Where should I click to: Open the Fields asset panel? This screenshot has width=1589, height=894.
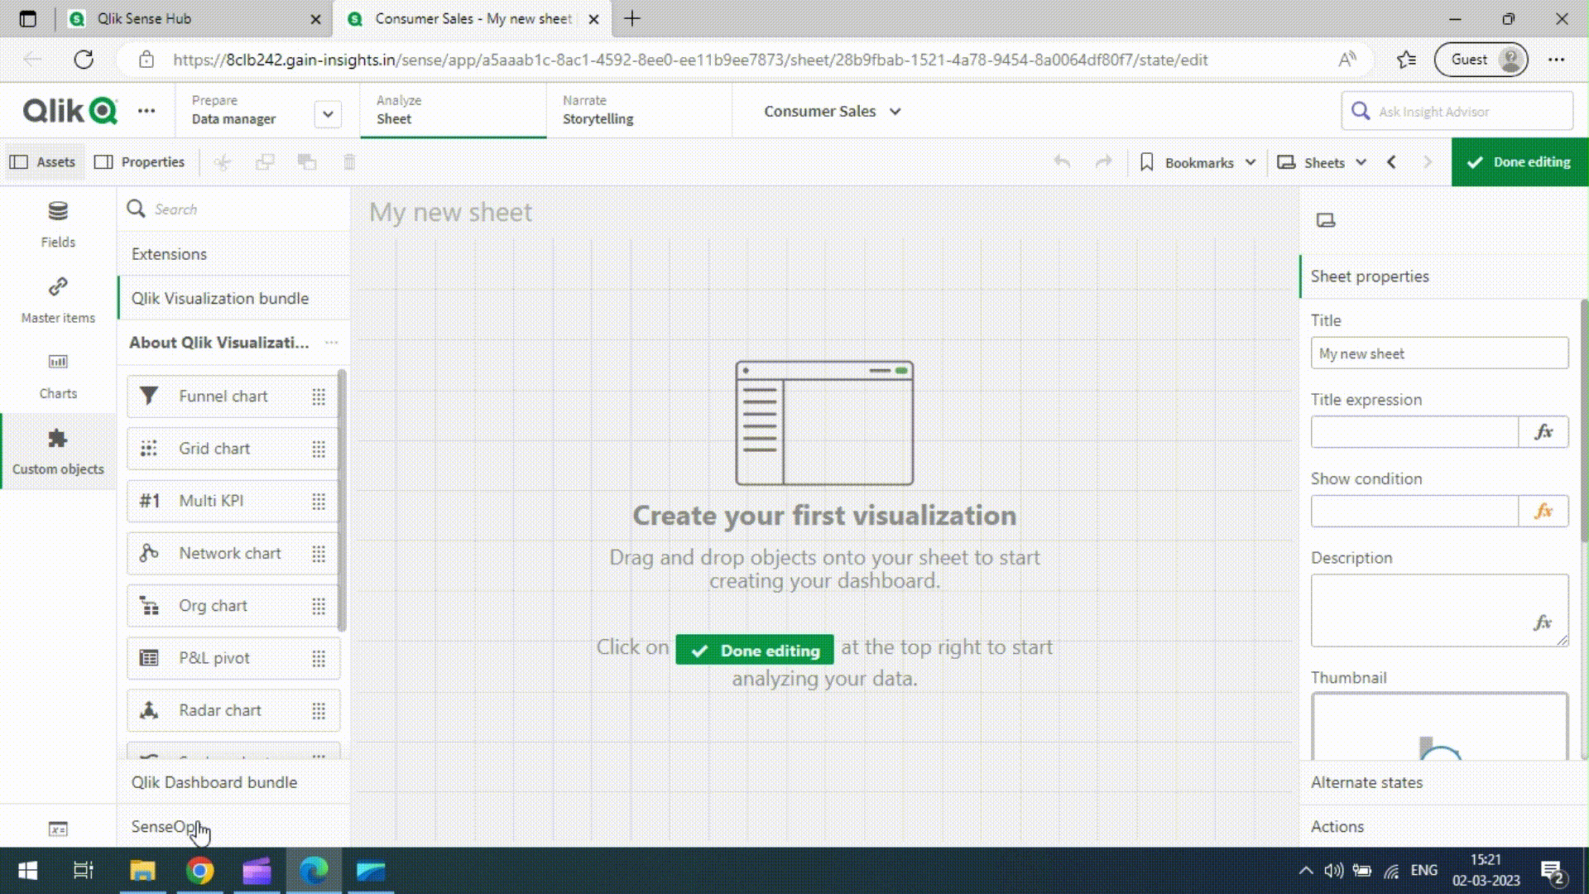(x=58, y=224)
